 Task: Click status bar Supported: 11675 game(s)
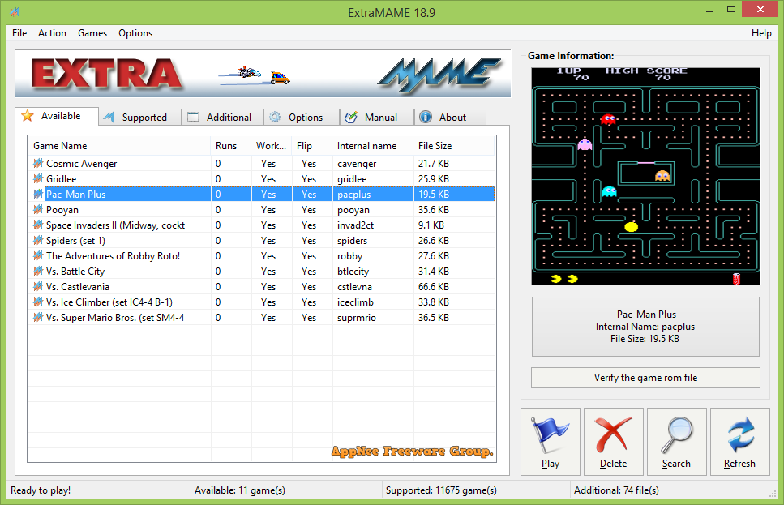click(x=441, y=490)
